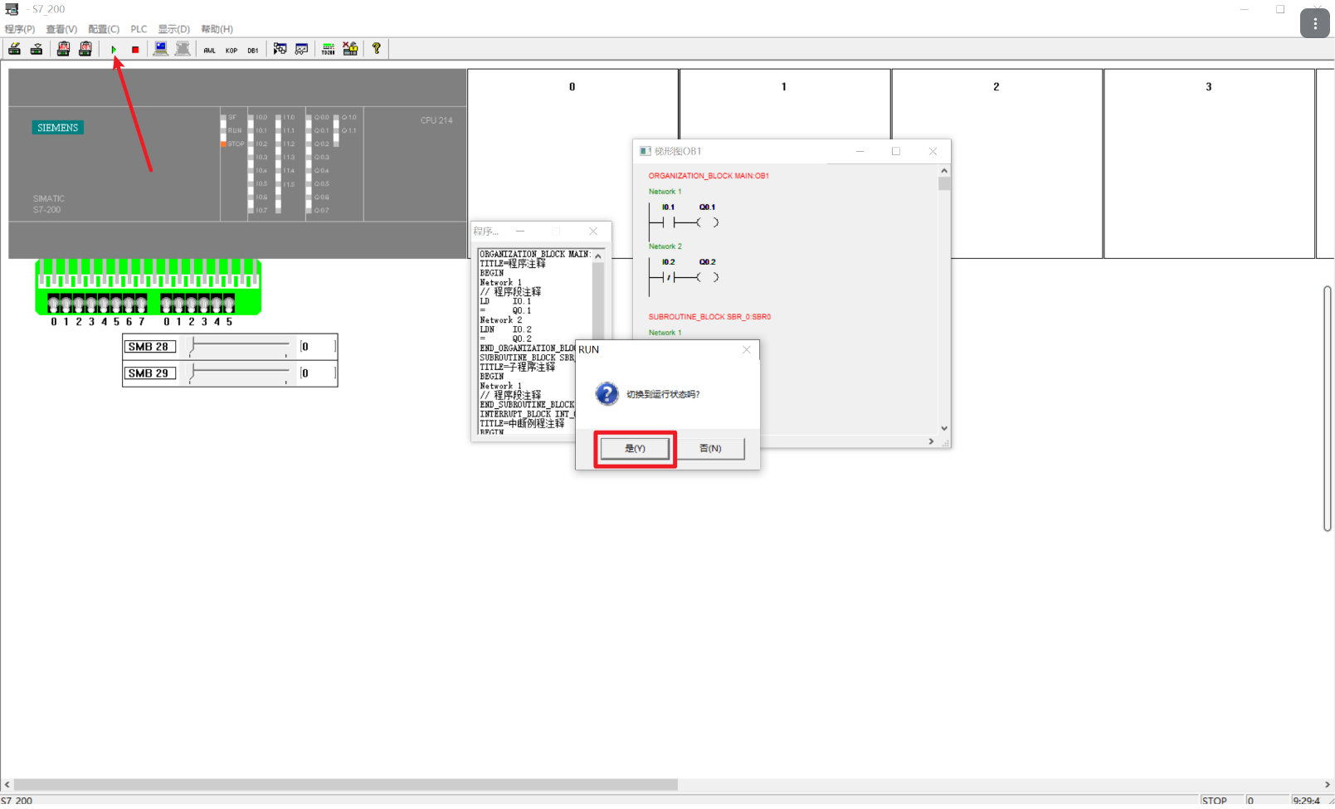Viewport: 1335px width, 809px height.
Task: Toggle input switch 5 in second group
Action: point(229,304)
